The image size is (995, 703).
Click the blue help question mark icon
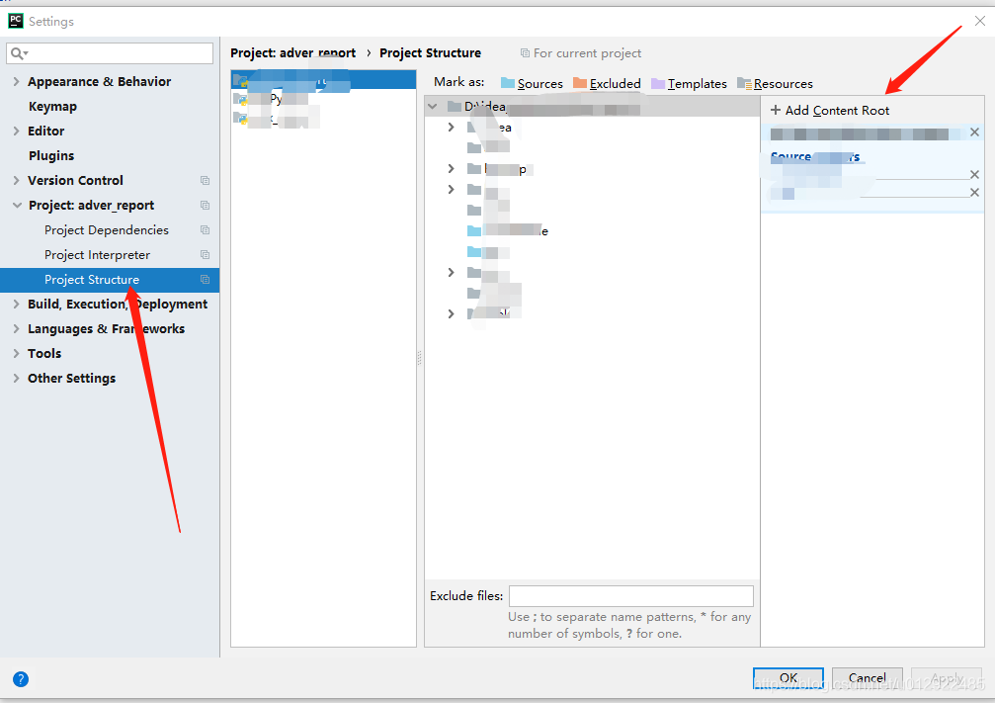(x=21, y=679)
